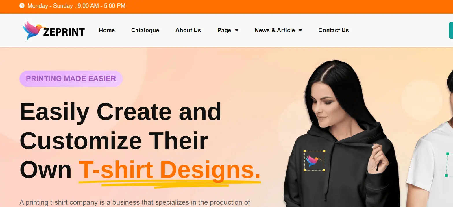This screenshot has width=453, height=207.
Task: Click the hummingbird logo on black hoodie
Action: pos(314,161)
